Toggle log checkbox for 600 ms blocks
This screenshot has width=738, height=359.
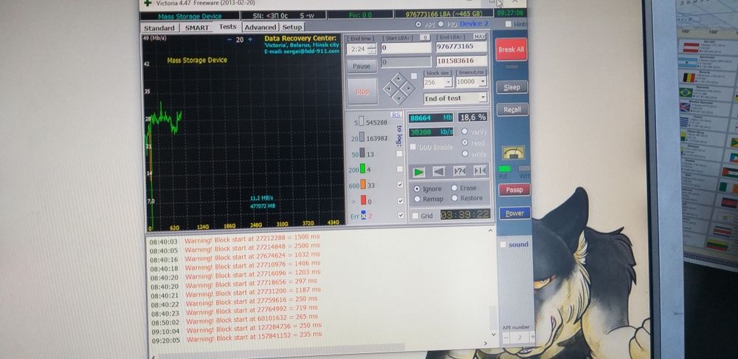point(400,185)
